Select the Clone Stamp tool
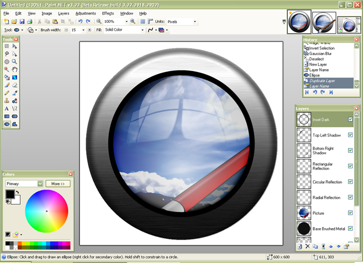This screenshot has width=363, height=263. (x=7, y=101)
